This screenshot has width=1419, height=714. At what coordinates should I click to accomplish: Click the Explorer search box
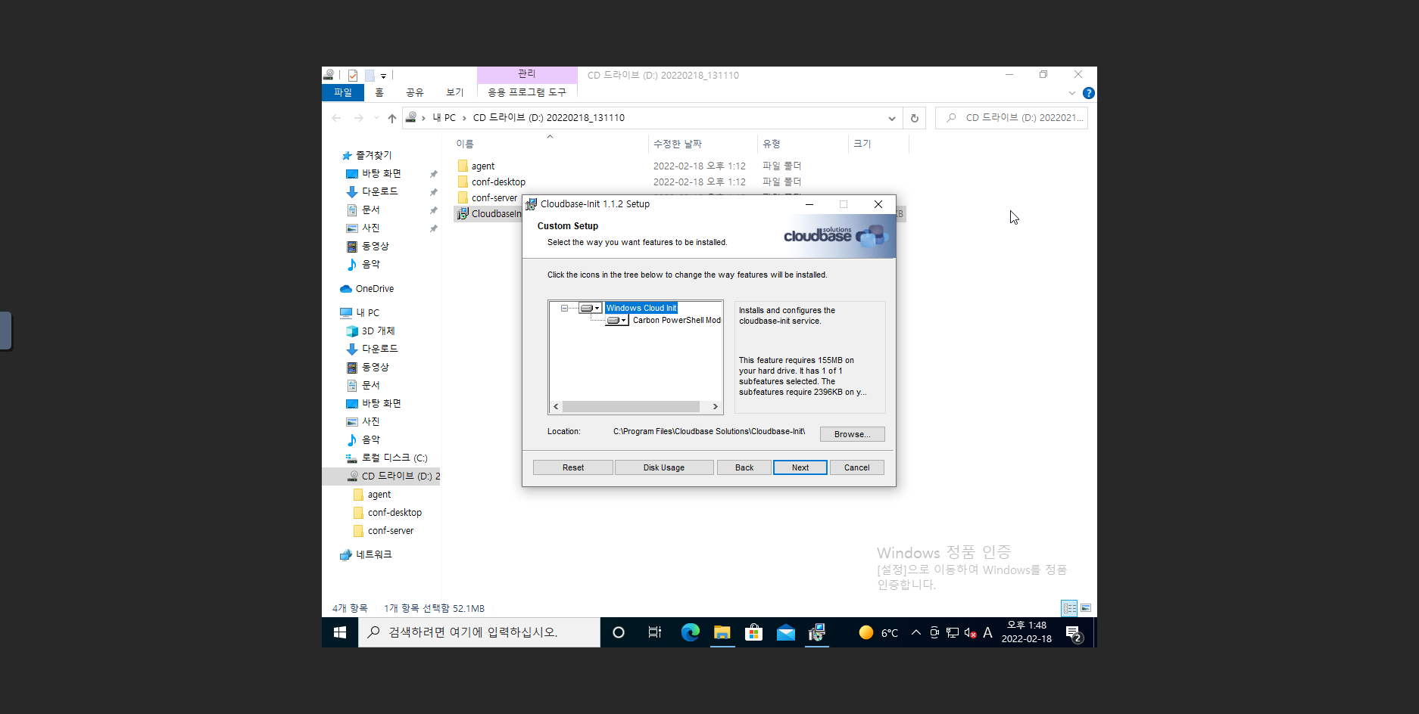tap(1012, 118)
